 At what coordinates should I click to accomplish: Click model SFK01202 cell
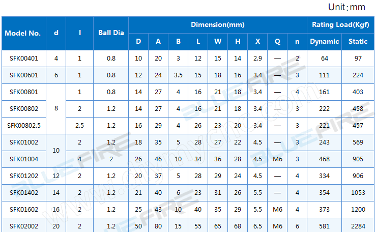coord(23,176)
